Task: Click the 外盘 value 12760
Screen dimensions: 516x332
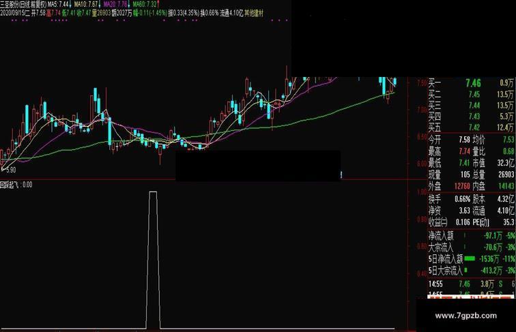Action: point(462,186)
